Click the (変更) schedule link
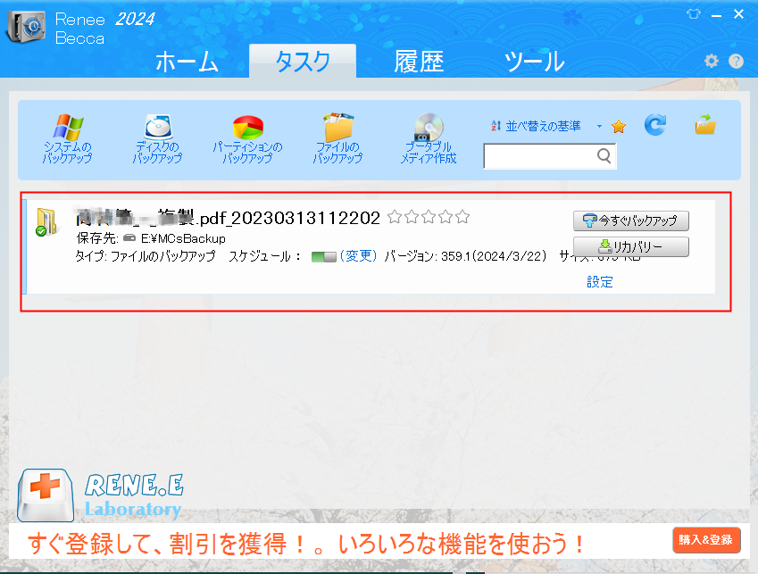 (x=358, y=256)
